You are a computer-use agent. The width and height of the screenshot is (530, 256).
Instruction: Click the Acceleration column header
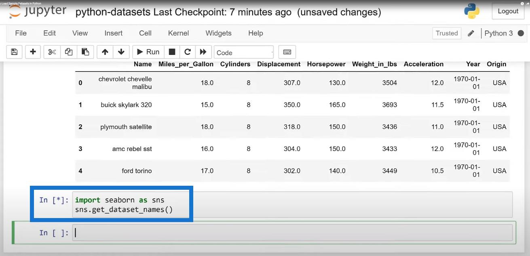click(424, 64)
